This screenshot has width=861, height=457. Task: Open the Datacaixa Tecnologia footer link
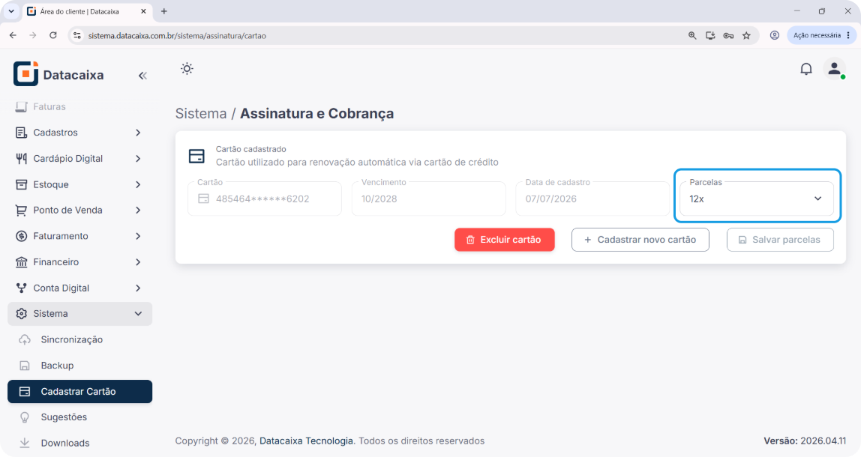(307, 441)
